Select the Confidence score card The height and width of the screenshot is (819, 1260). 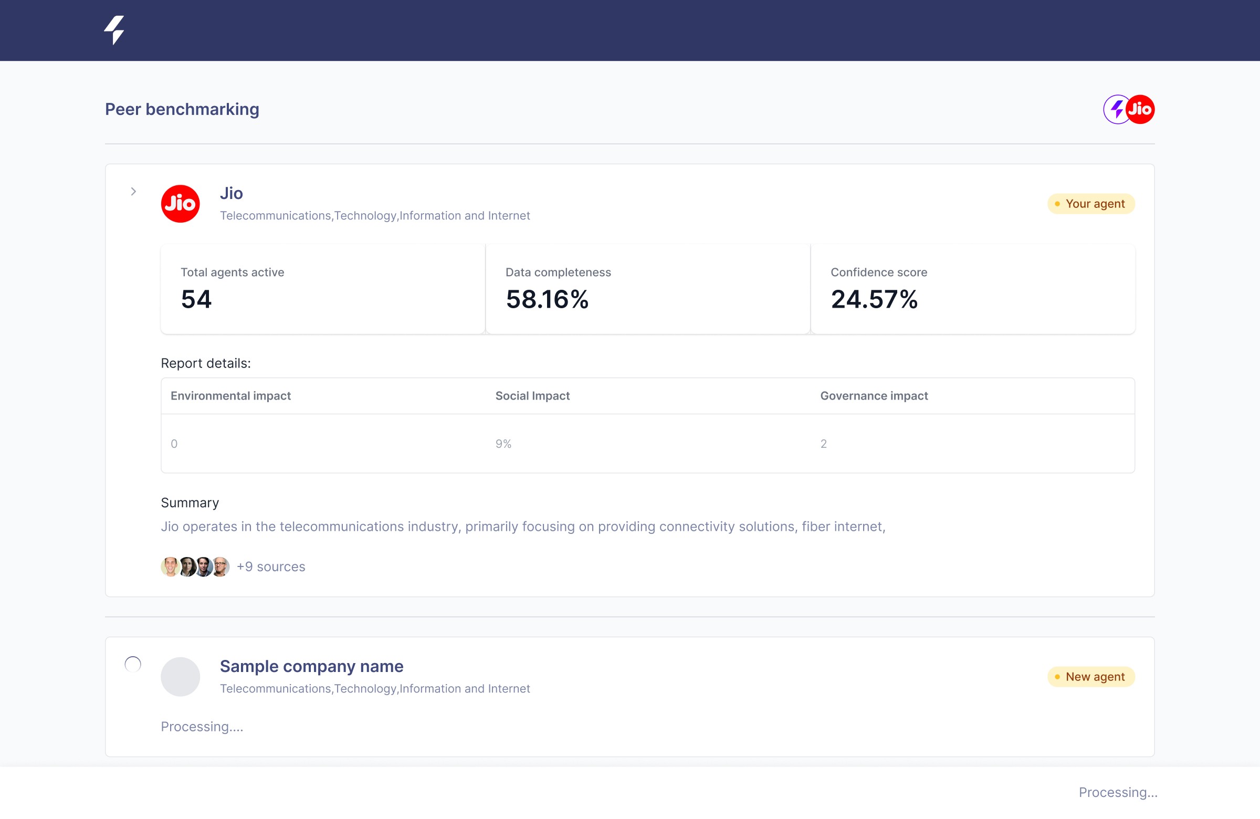[972, 289]
